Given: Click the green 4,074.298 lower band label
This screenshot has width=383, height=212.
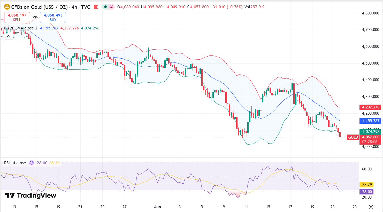Looking at the screenshot, I should pos(371,132).
